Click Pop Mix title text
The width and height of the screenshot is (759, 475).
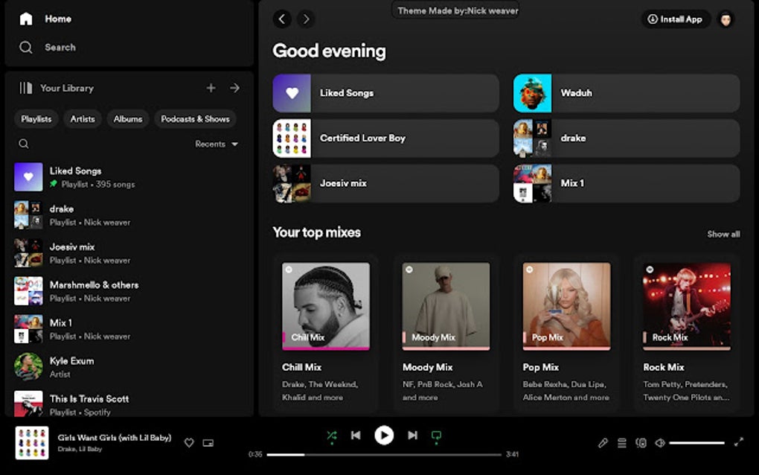point(541,368)
